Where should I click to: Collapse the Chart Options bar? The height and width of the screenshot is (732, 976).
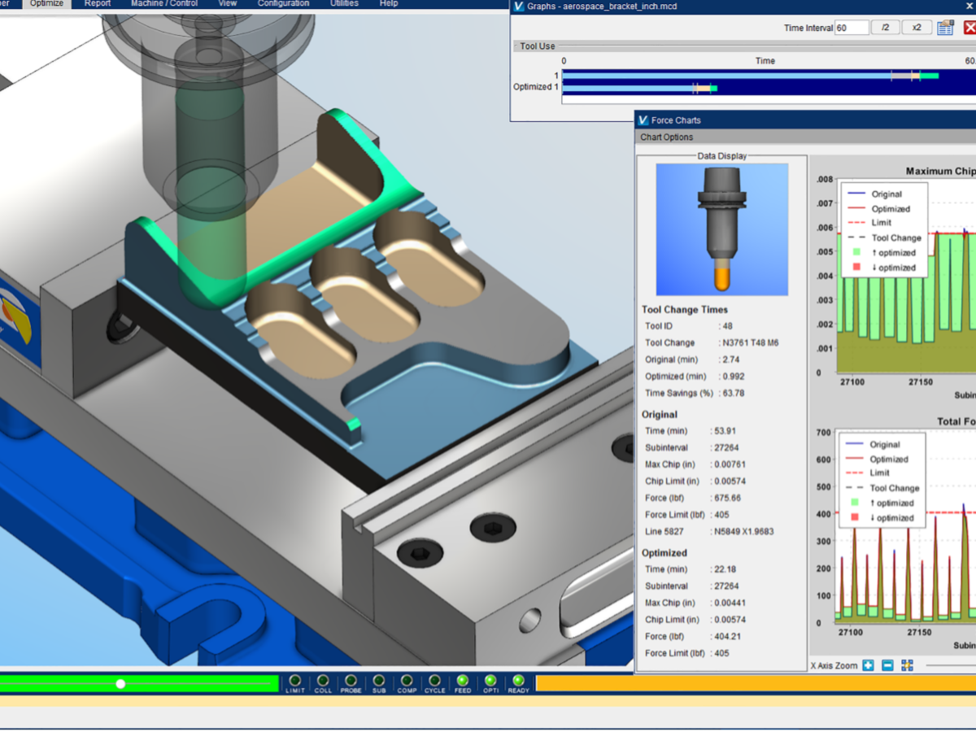[x=667, y=137]
